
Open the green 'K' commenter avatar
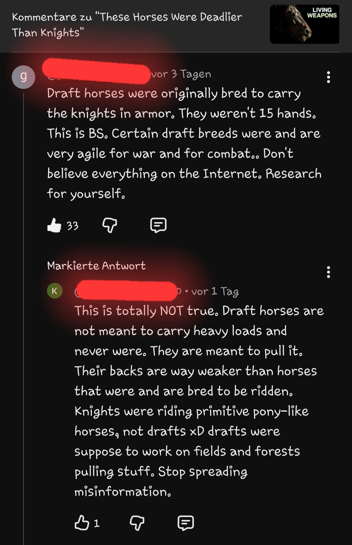tap(55, 291)
